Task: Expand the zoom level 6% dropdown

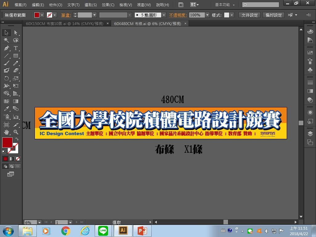Action: click(39, 222)
